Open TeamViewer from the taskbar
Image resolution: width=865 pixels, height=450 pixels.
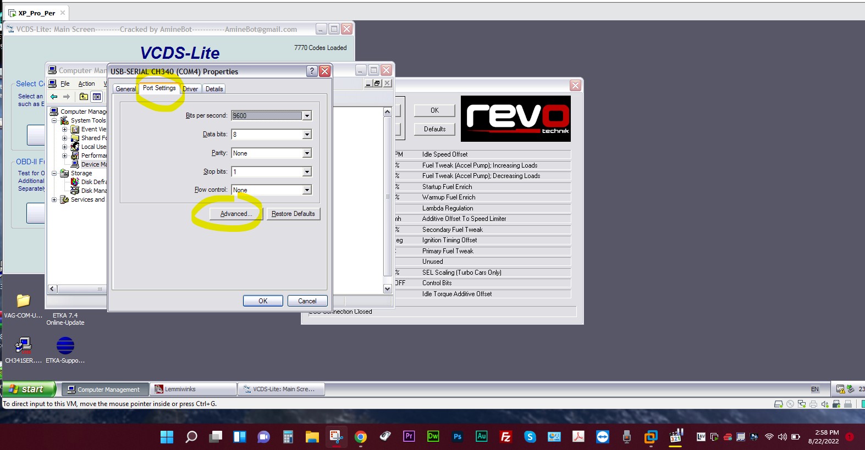tap(603, 437)
